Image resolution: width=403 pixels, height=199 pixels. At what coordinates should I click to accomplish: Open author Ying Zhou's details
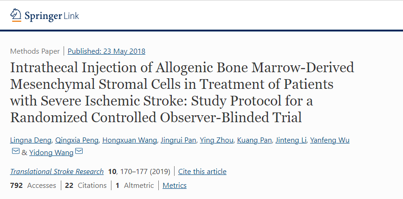pyautogui.click(x=217, y=140)
